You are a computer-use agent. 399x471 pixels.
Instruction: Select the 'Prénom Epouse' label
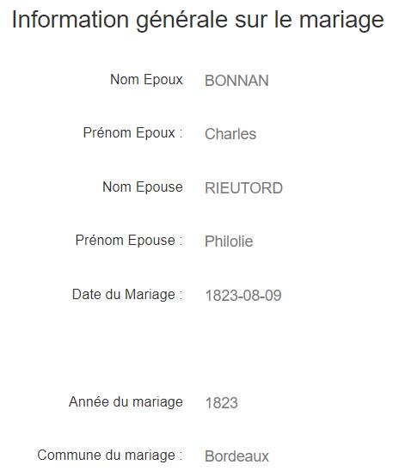pyautogui.click(x=129, y=241)
